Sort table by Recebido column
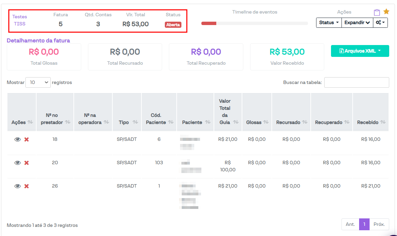The height and width of the screenshot is (236, 397). (x=371, y=122)
